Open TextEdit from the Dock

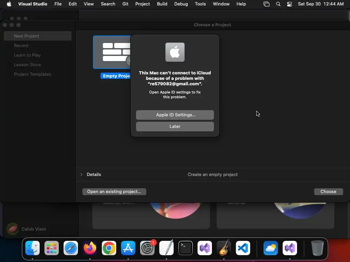pyautogui.click(x=166, y=248)
